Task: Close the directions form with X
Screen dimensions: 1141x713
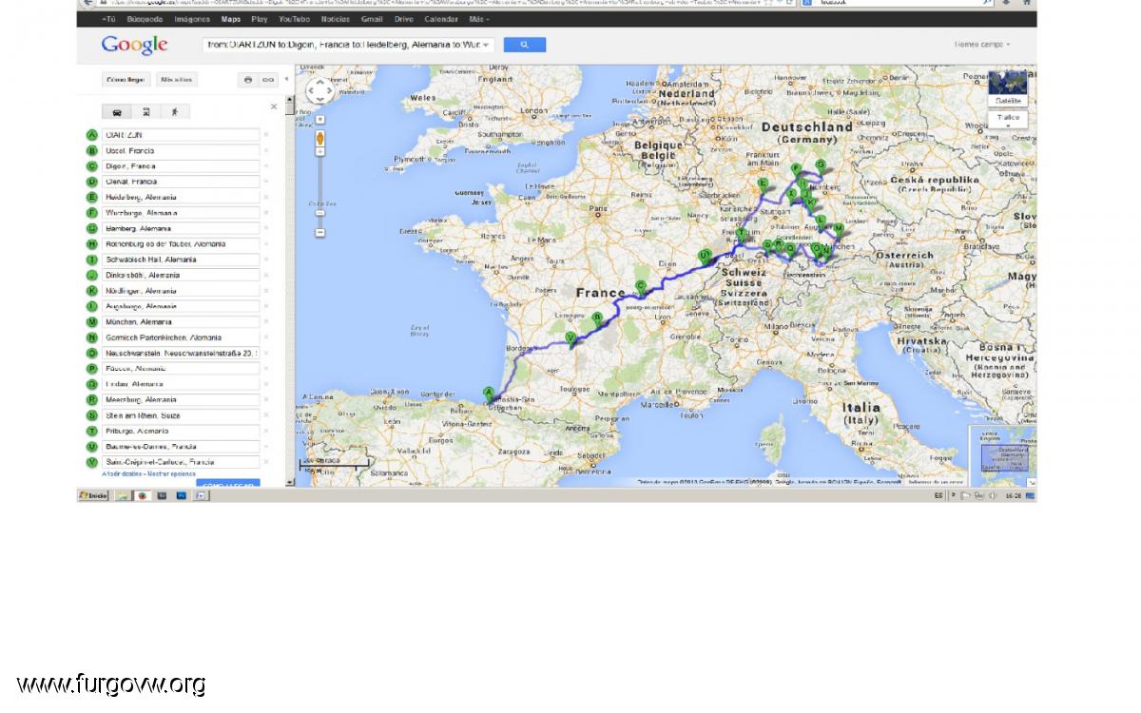Action: tap(274, 106)
